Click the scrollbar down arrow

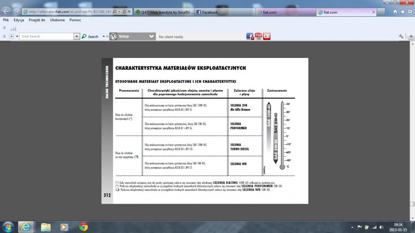pos(412,218)
